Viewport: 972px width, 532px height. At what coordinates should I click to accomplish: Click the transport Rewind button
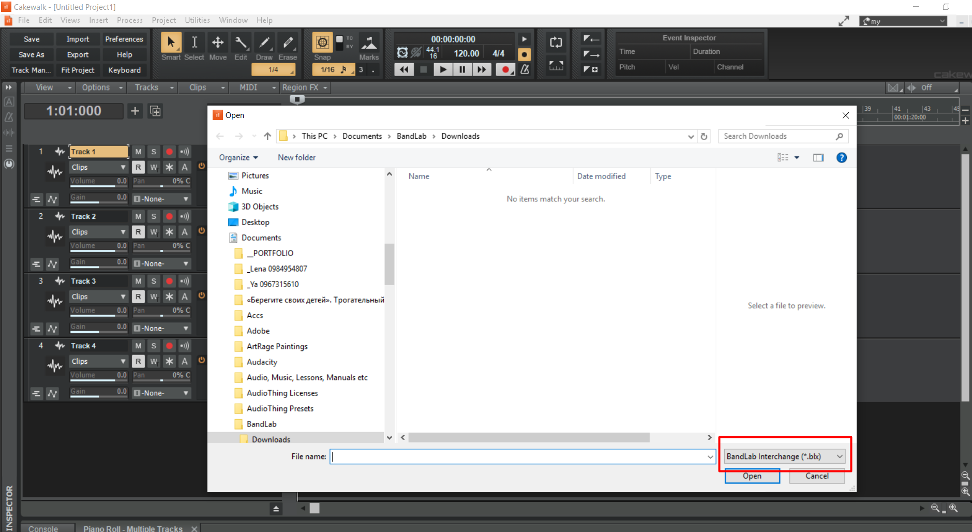pyautogui.click(x=404, y=69)
